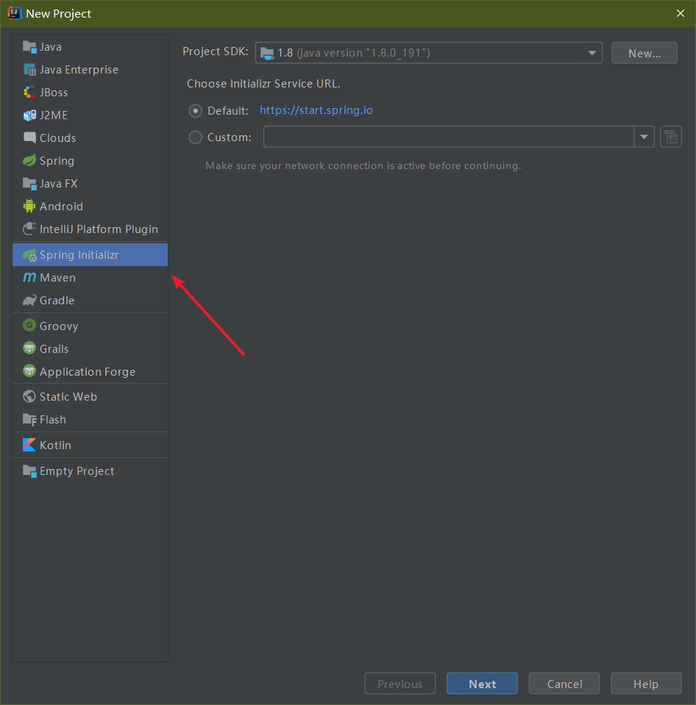Click the Grails icon
The width and height of the screenshot is (696, 705).
29,348
